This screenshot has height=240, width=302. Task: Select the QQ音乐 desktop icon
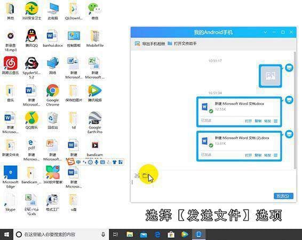[31, 121]
